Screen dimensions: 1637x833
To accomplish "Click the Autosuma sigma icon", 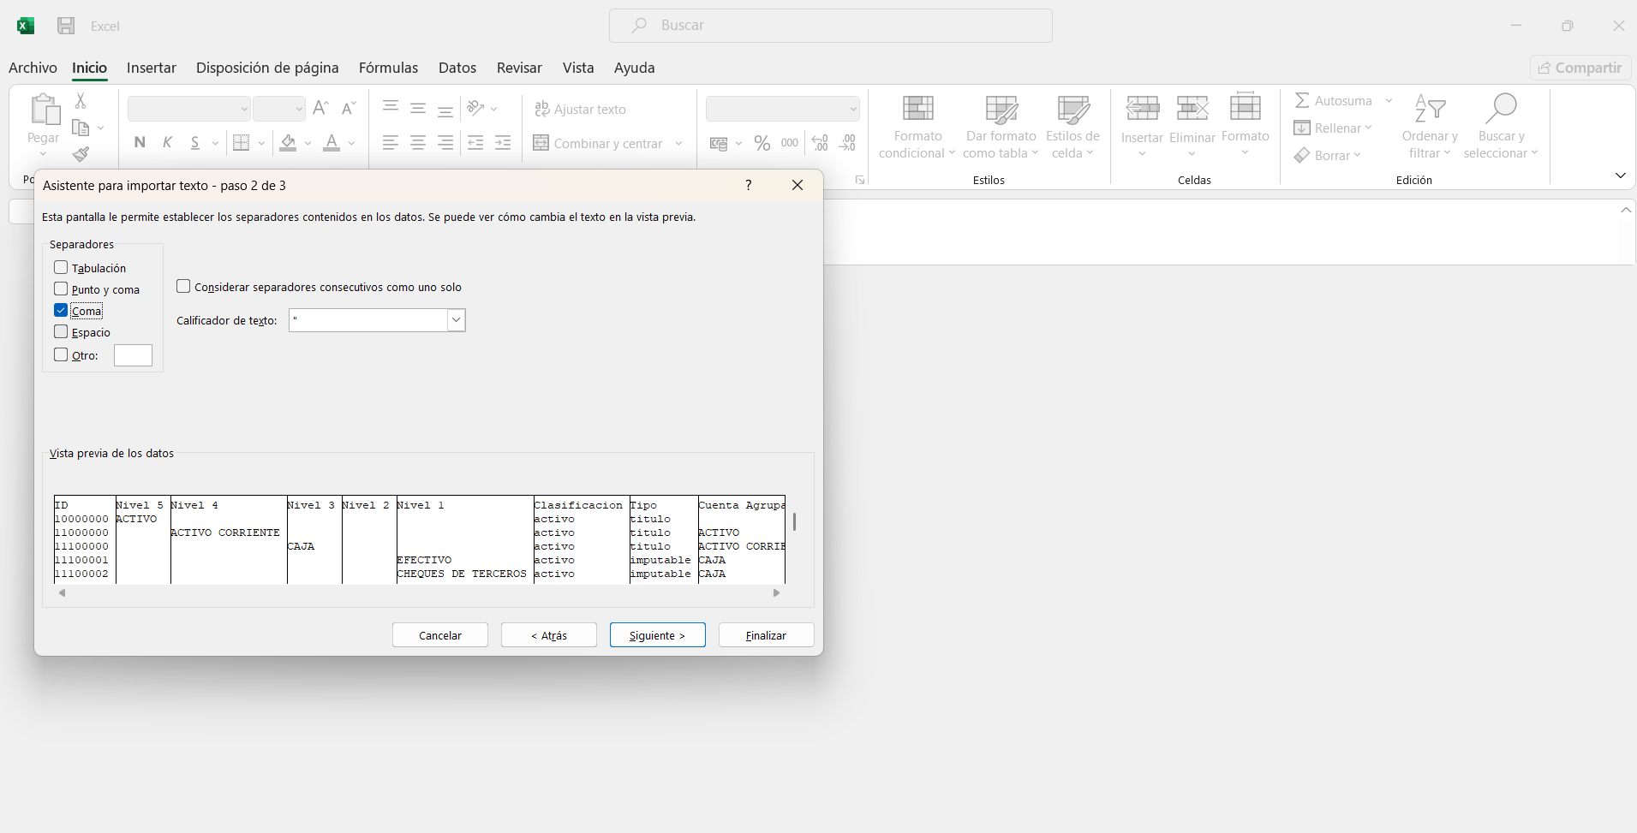I will click(x=1302, y=101).
